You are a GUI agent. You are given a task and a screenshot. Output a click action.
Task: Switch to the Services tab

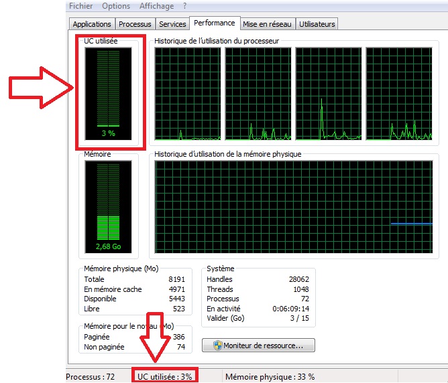172,24
